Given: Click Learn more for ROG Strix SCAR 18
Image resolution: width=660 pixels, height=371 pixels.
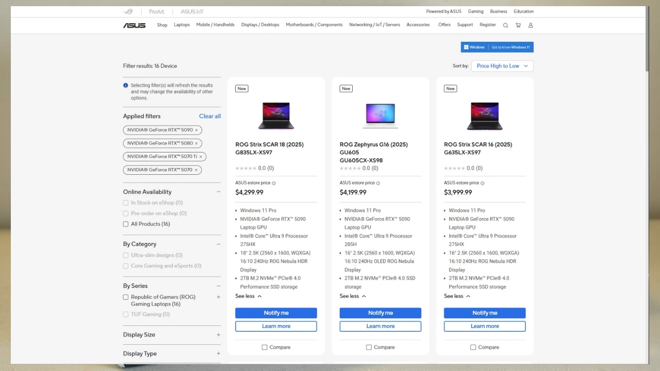Looking at the screenshot, I should (x=276, y=326).
